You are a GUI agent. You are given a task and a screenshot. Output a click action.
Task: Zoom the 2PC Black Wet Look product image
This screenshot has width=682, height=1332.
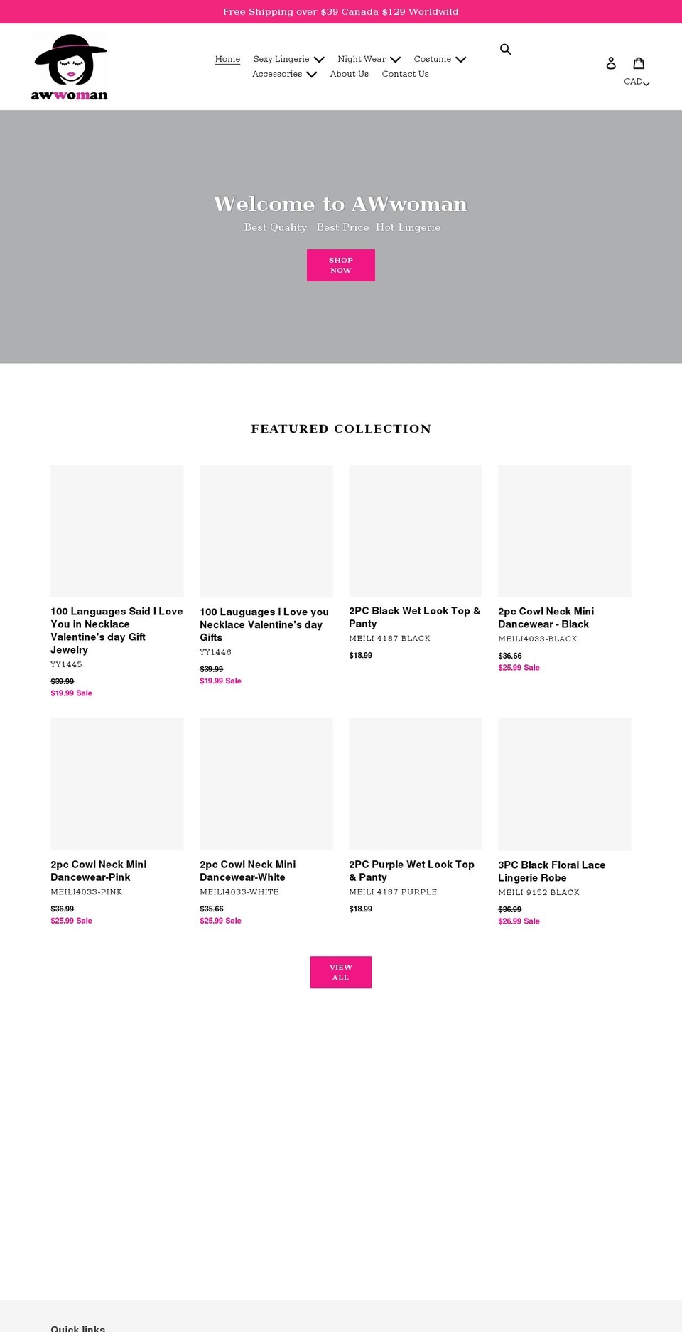click(415, 530)
